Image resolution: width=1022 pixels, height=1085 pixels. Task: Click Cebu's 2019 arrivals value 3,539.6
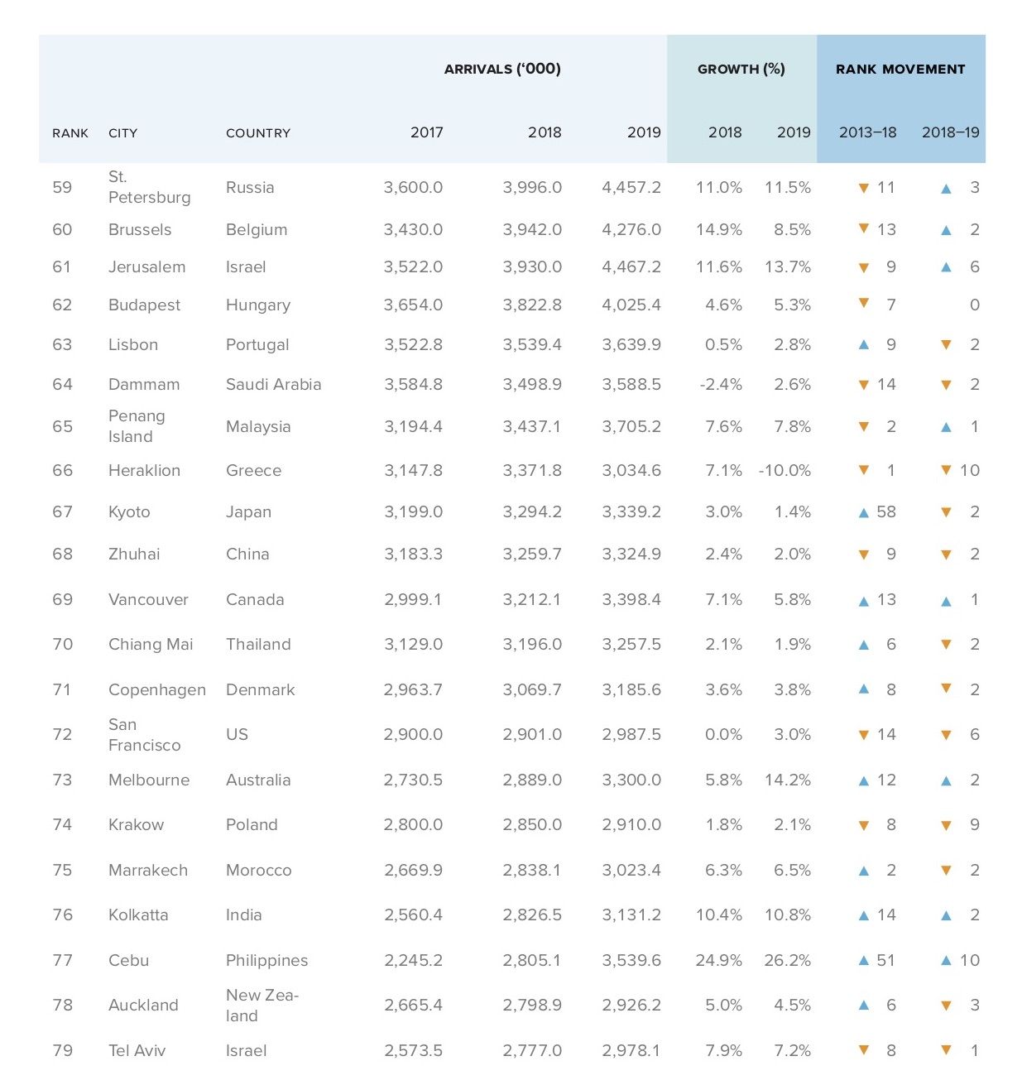631,960
